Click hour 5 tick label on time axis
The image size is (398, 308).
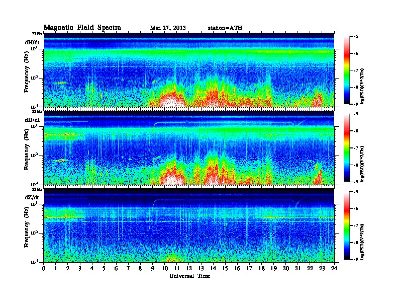click(105, 268)
